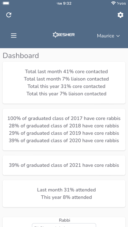Tap the Rabbi field label

coord(65,220)
